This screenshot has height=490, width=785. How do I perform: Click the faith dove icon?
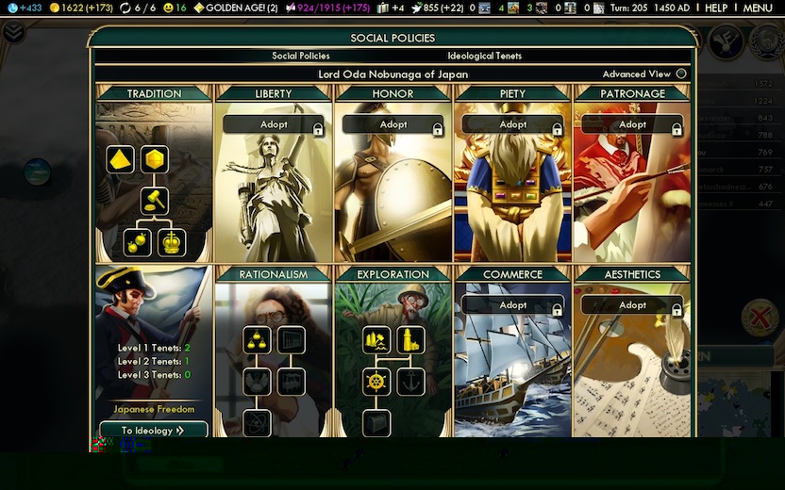[416, 8]
